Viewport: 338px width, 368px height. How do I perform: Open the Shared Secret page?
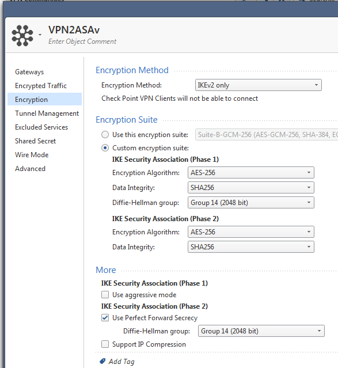click(36, 141)
